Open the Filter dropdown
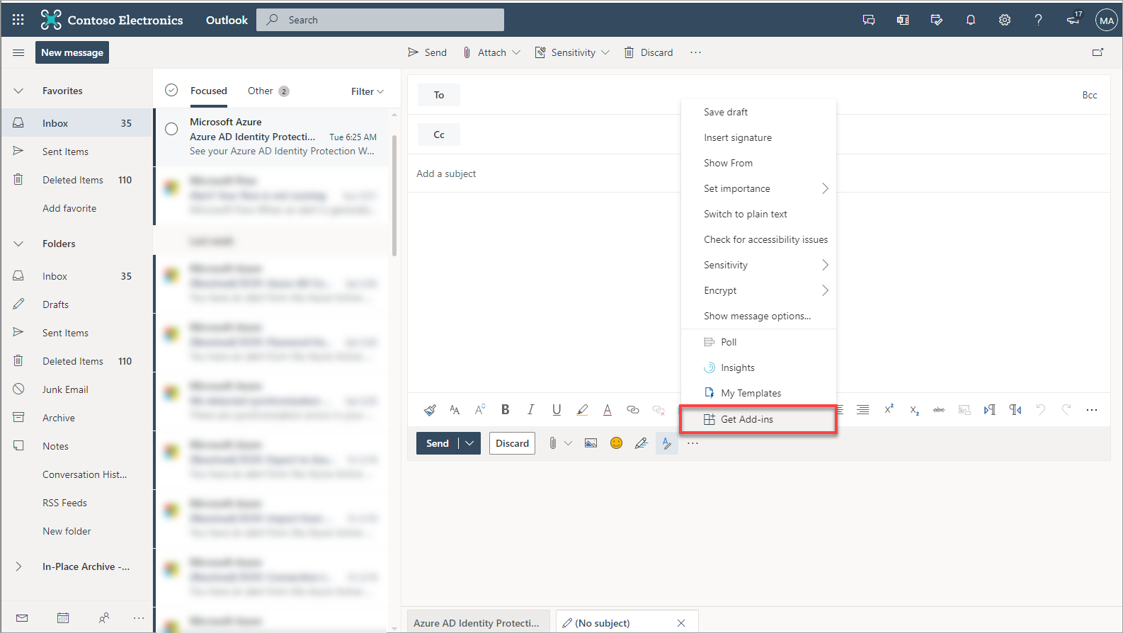Image resolution: width=1123 pixels, height=633 pixels. (x=367, y=91)
